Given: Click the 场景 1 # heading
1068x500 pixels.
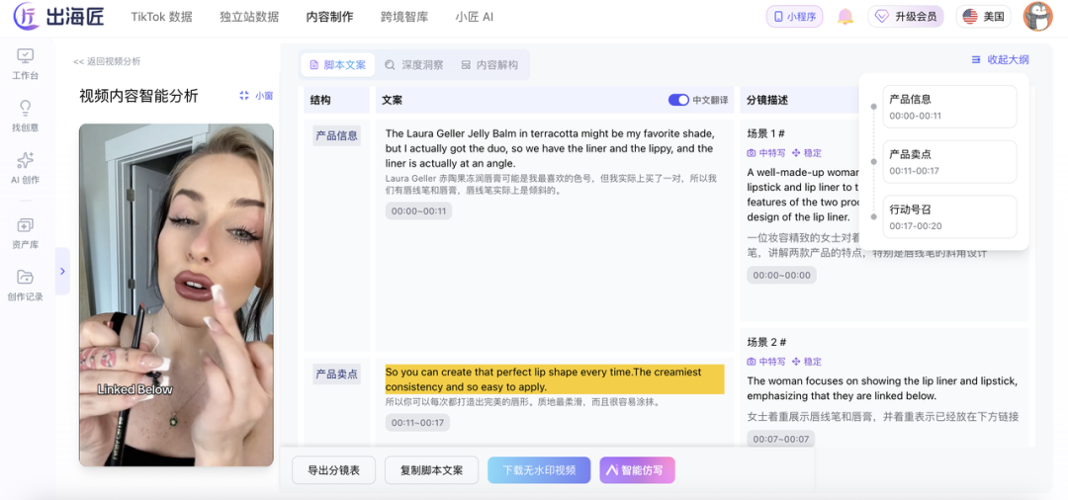Looking at the screenshot, I should (x=767, y=133).
